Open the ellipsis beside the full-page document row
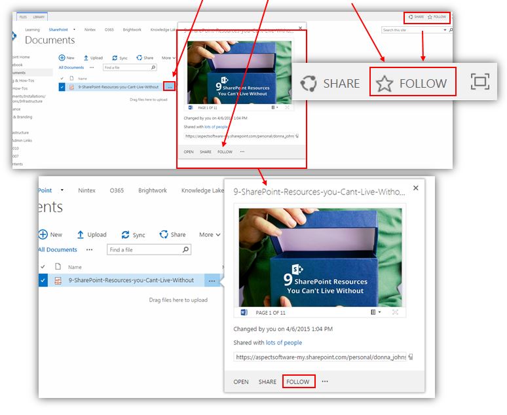507x415 pixels. (170, 86)
